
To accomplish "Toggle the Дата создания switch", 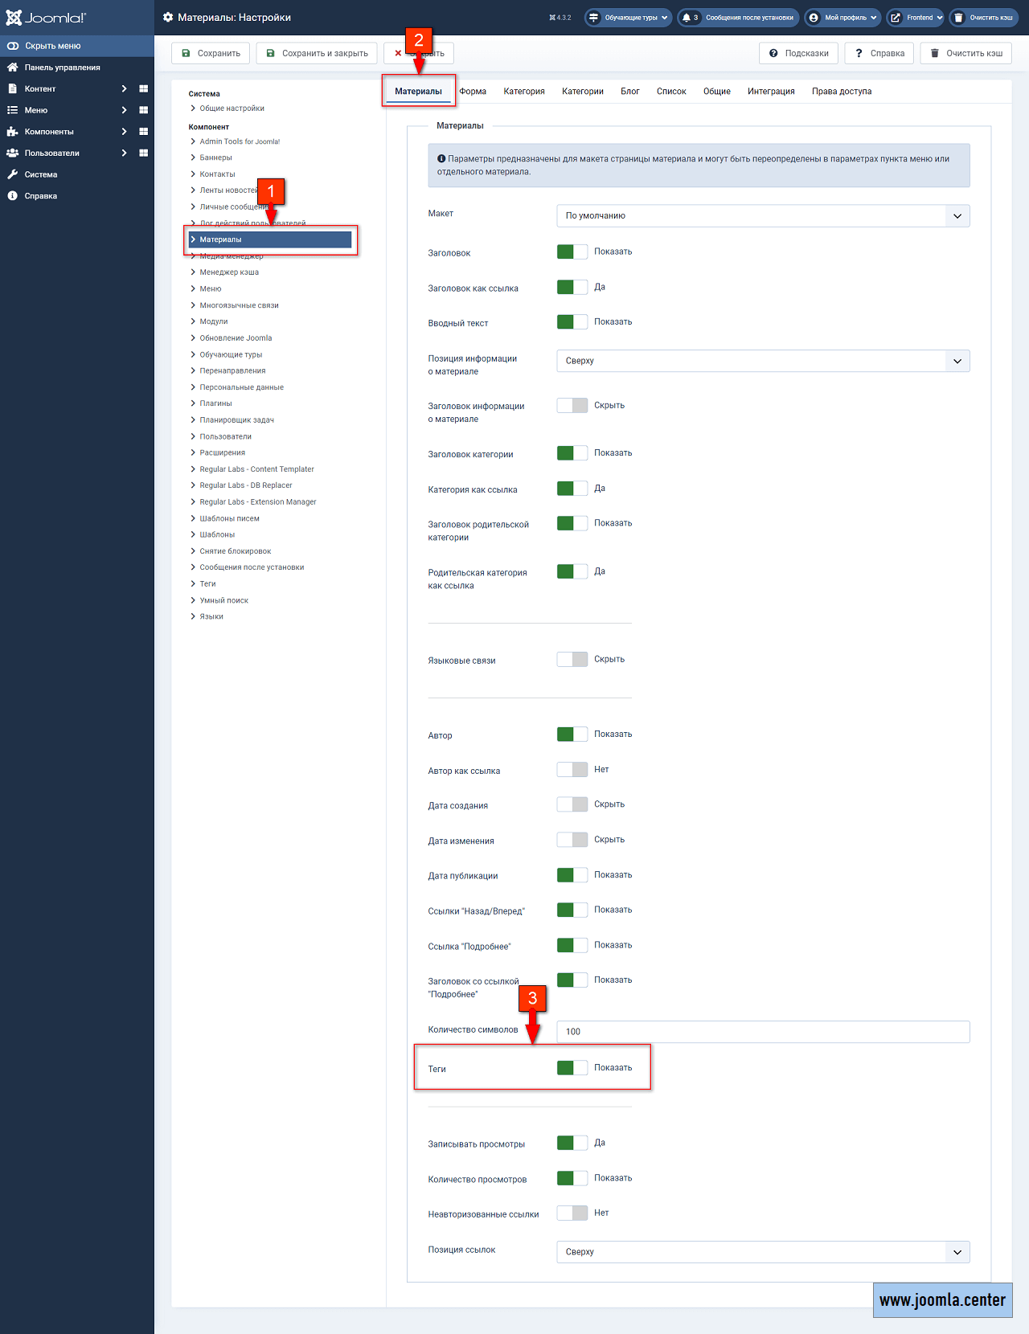I will (572, 804).
